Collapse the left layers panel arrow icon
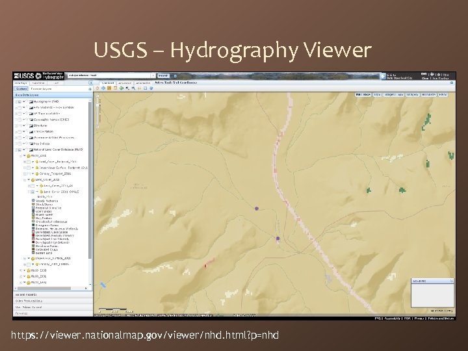 (90, 83)
